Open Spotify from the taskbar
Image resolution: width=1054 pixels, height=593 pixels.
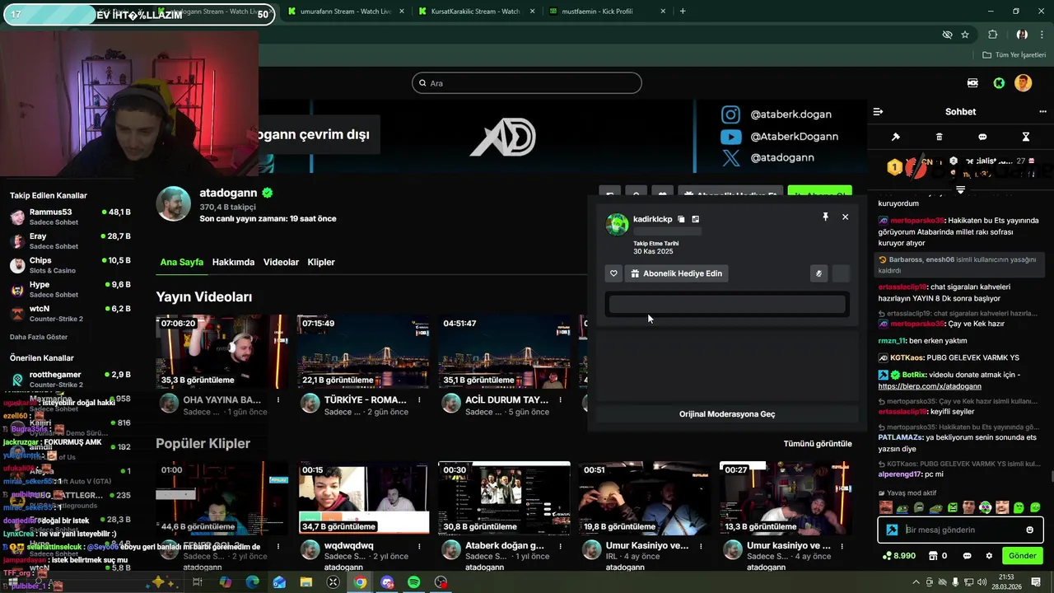[414, 582]
